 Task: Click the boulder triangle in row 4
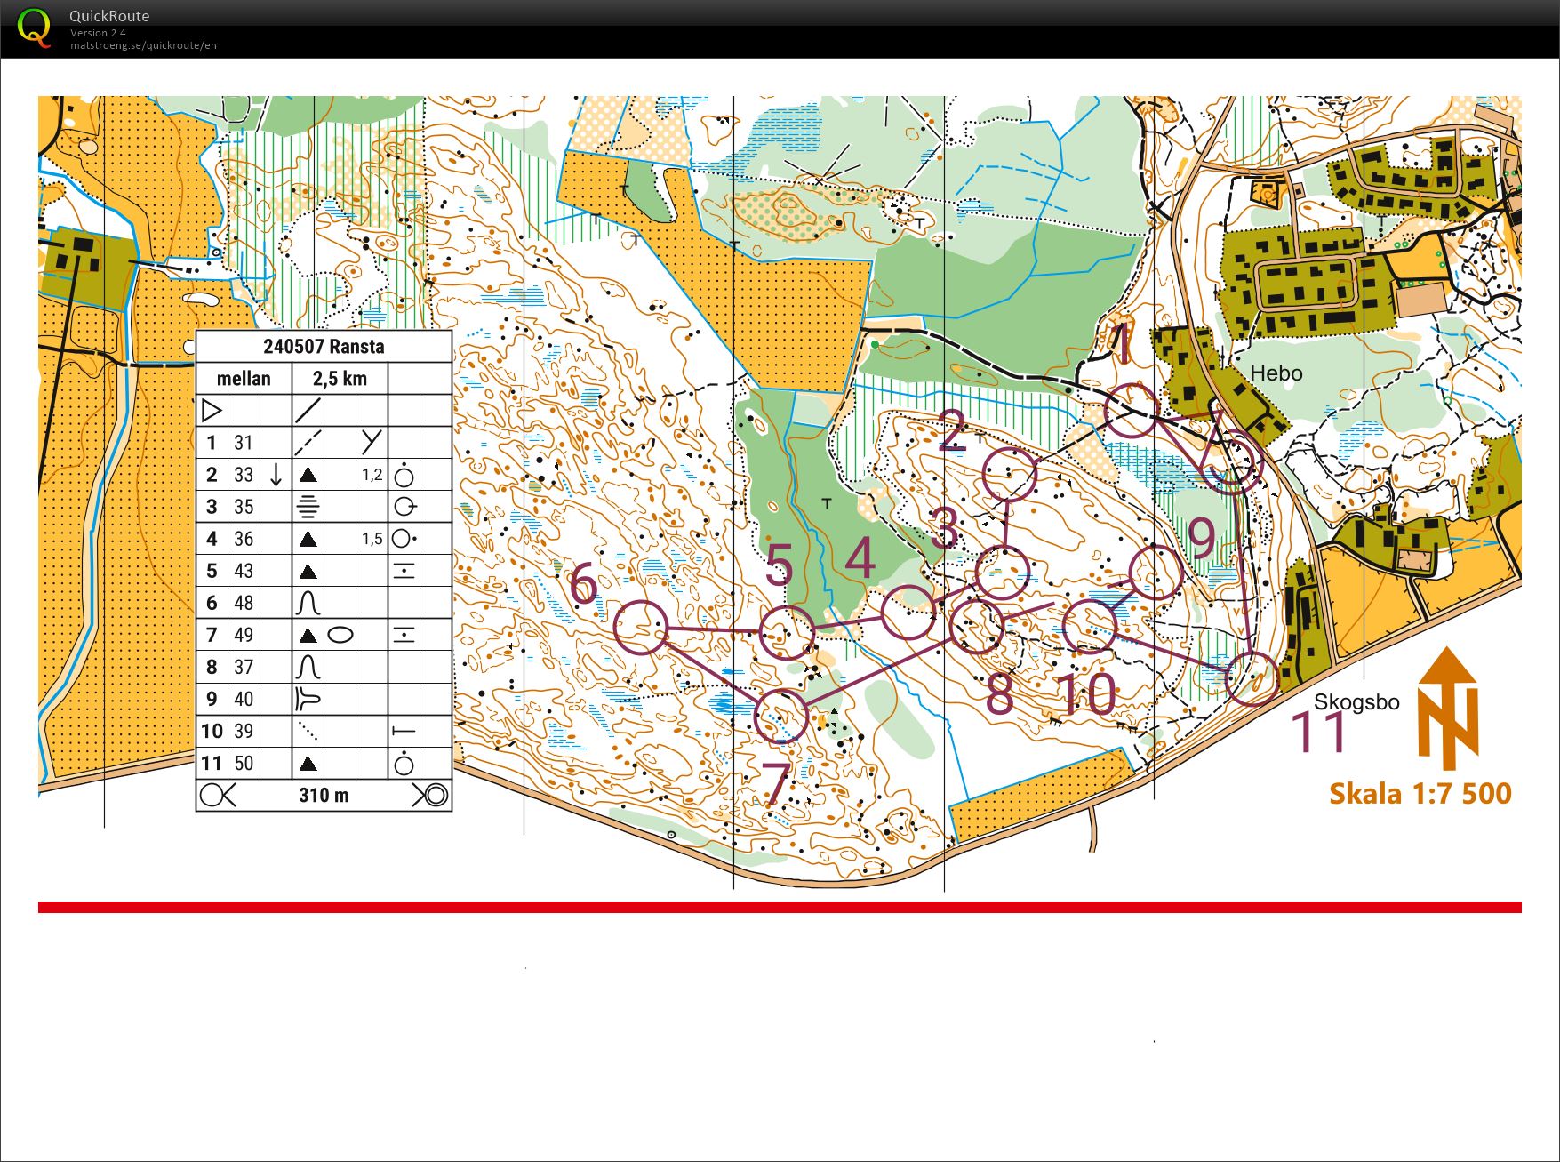click(x=308, y=539)
